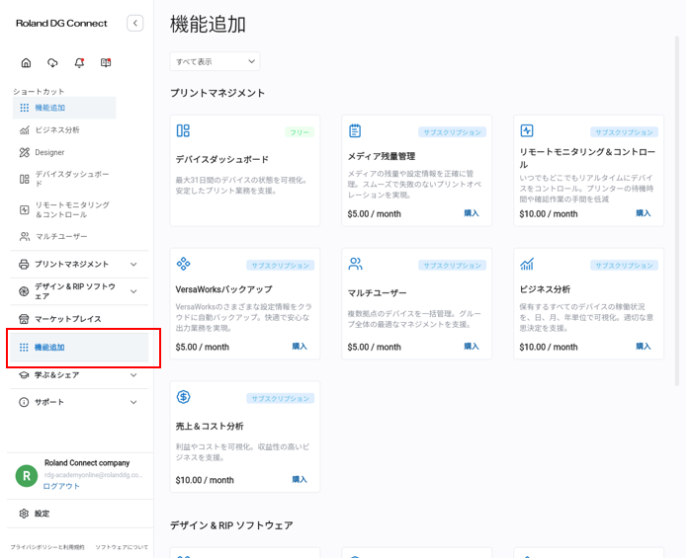Click 購入 for メディア残量管理
The image size is (691, 558).
472,213
